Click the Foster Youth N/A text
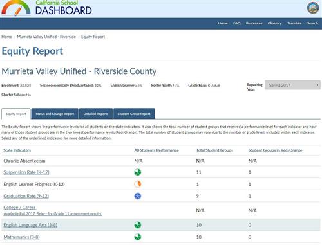The image size is (322, 245). 165,86
